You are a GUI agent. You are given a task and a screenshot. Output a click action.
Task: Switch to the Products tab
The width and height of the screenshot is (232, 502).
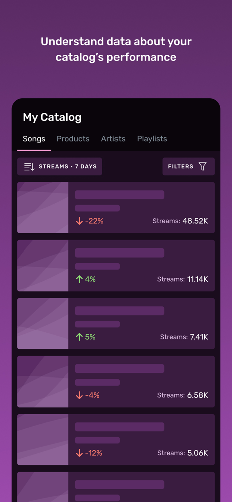(73, 139)
